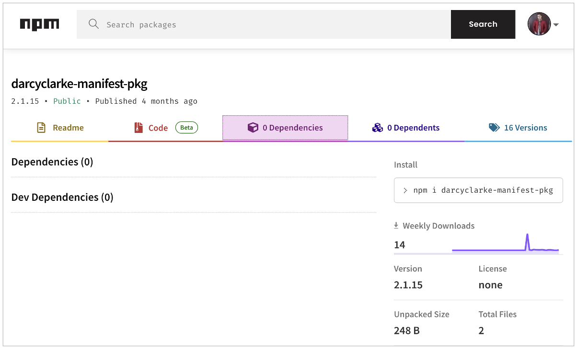The image size is (577, 349).
Task: Click the Dependents network icon
Action: pyautogui.click(x=378, y=128)
